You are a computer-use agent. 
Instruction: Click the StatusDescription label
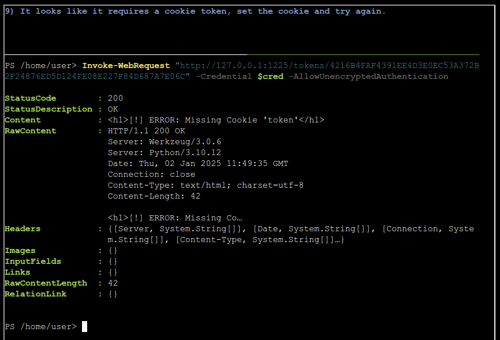[x=49, y=109]
